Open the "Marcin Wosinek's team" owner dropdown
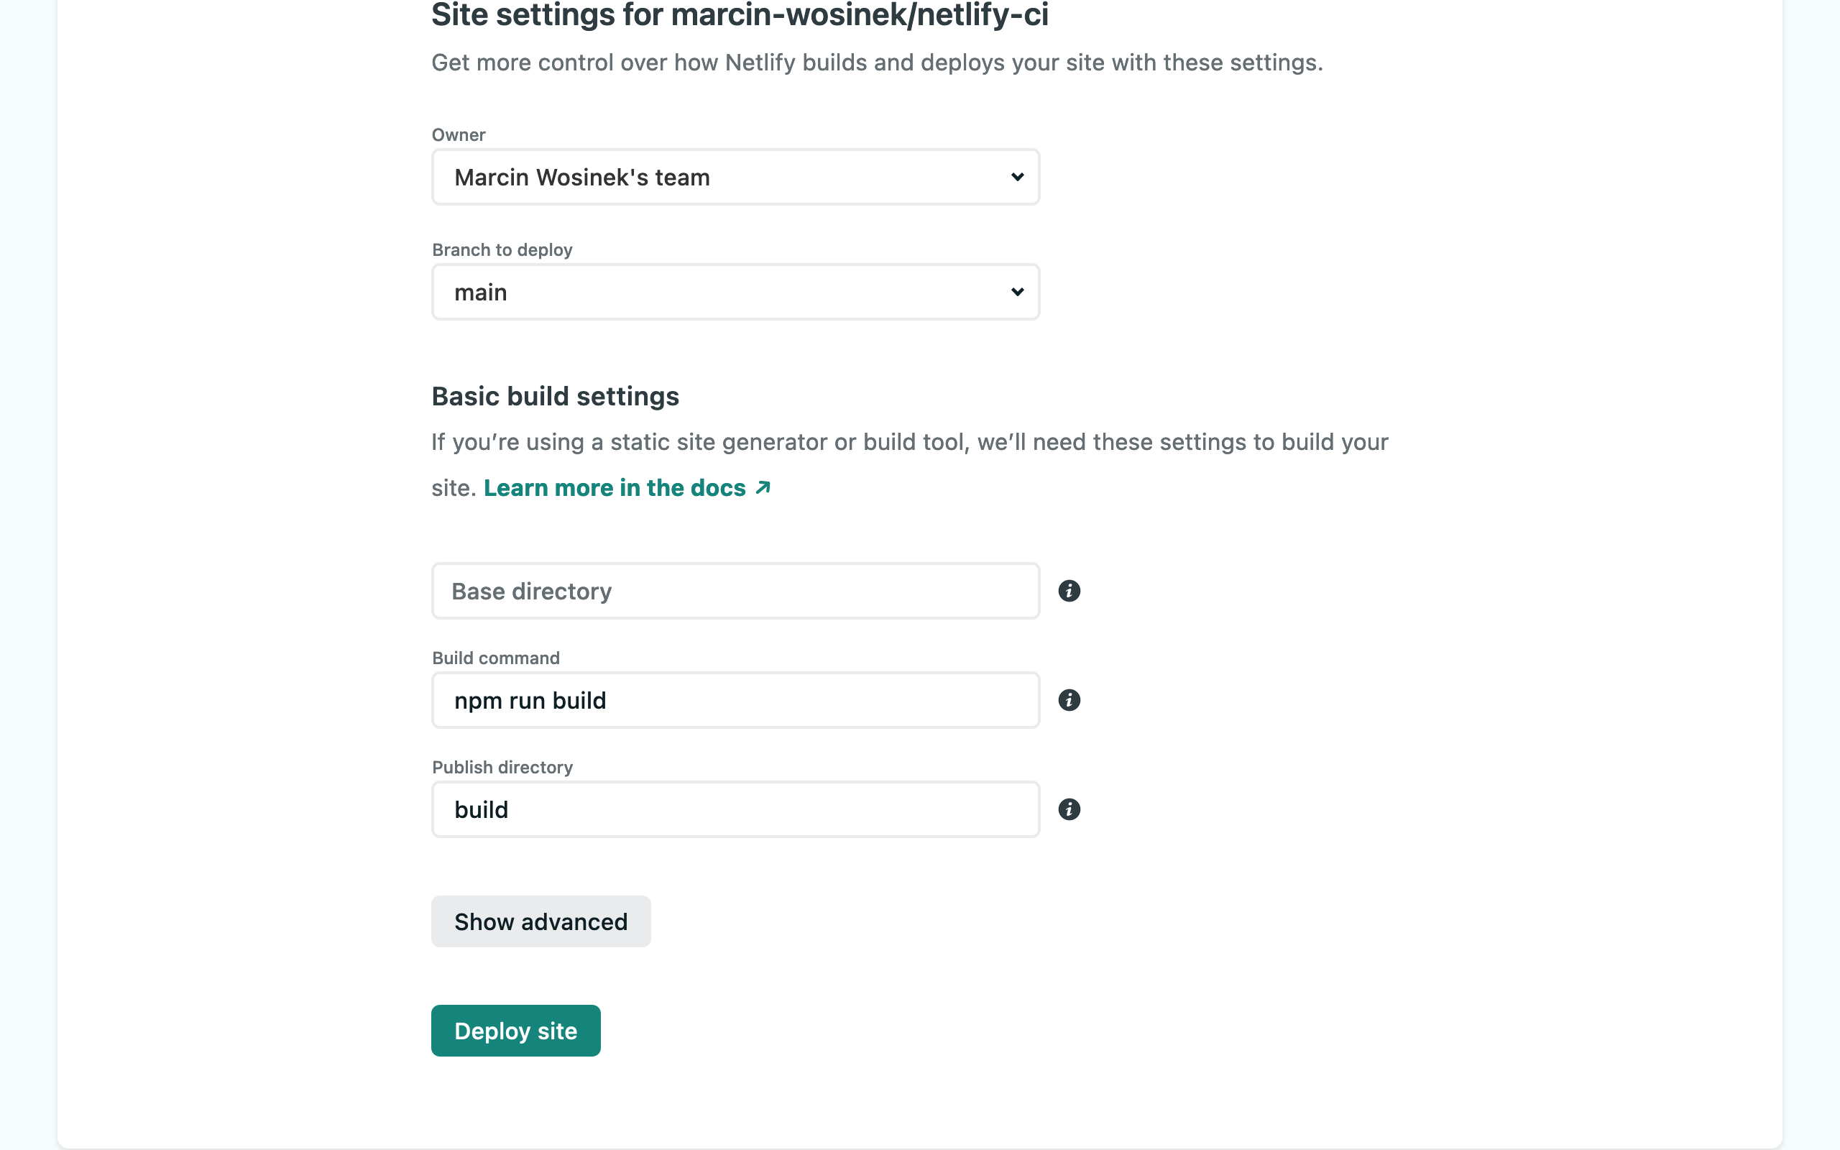 pos(735,178)
